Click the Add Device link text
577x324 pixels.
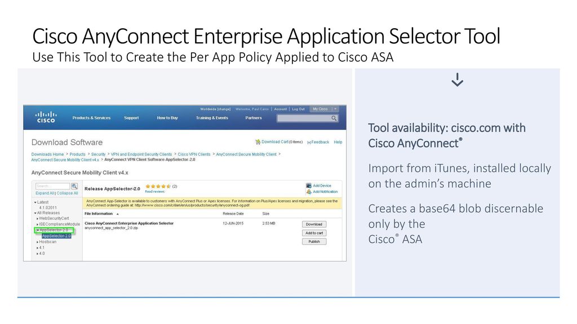coord(322,186)
